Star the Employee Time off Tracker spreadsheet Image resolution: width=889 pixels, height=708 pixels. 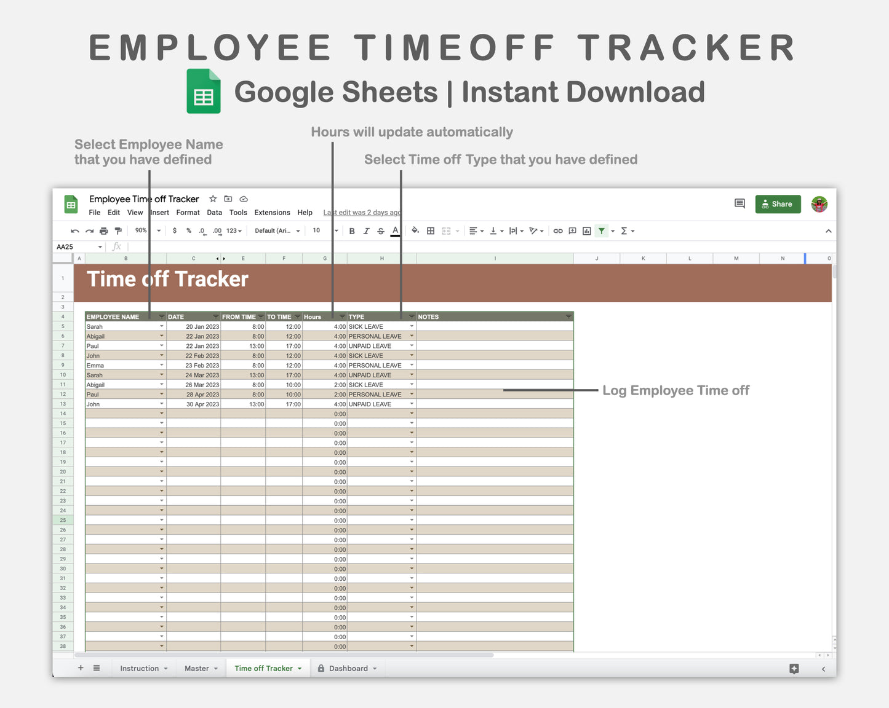coord(212,199)
